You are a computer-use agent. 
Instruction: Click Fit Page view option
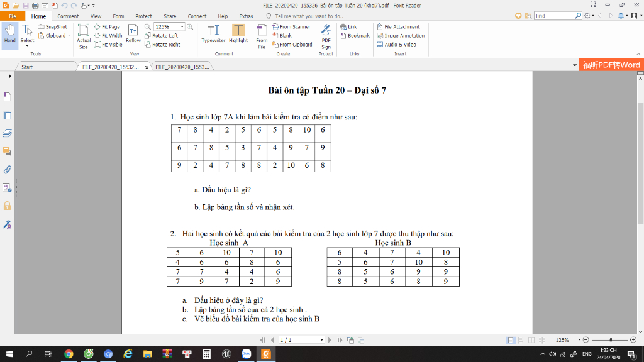(107, 26)
